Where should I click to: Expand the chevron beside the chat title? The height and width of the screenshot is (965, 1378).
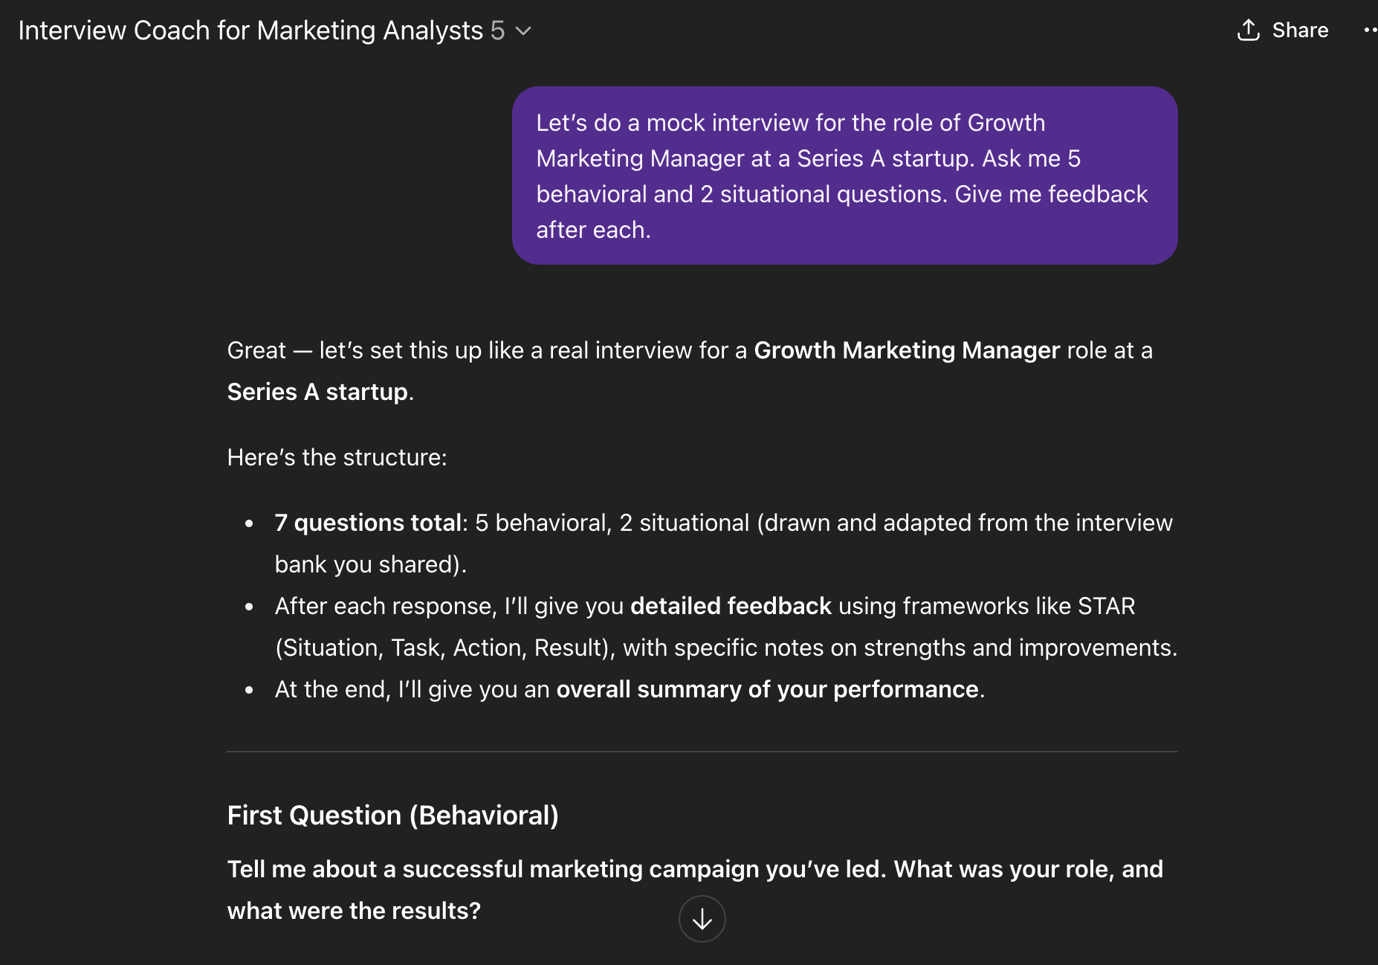(x=524, y=31)
